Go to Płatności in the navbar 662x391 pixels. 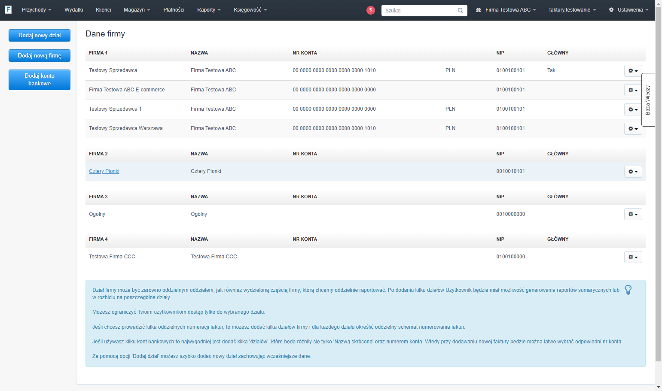[174, 10]
